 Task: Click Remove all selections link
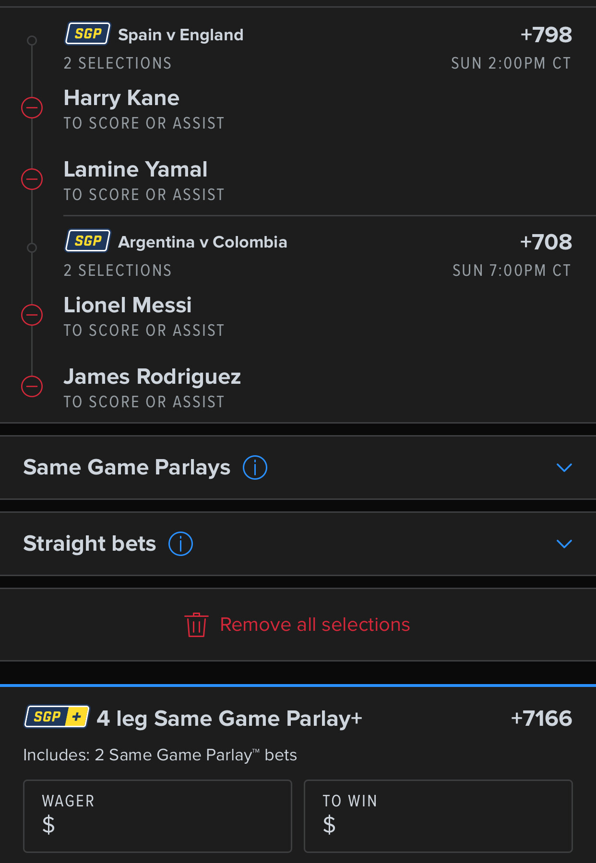tap(315, 625)
